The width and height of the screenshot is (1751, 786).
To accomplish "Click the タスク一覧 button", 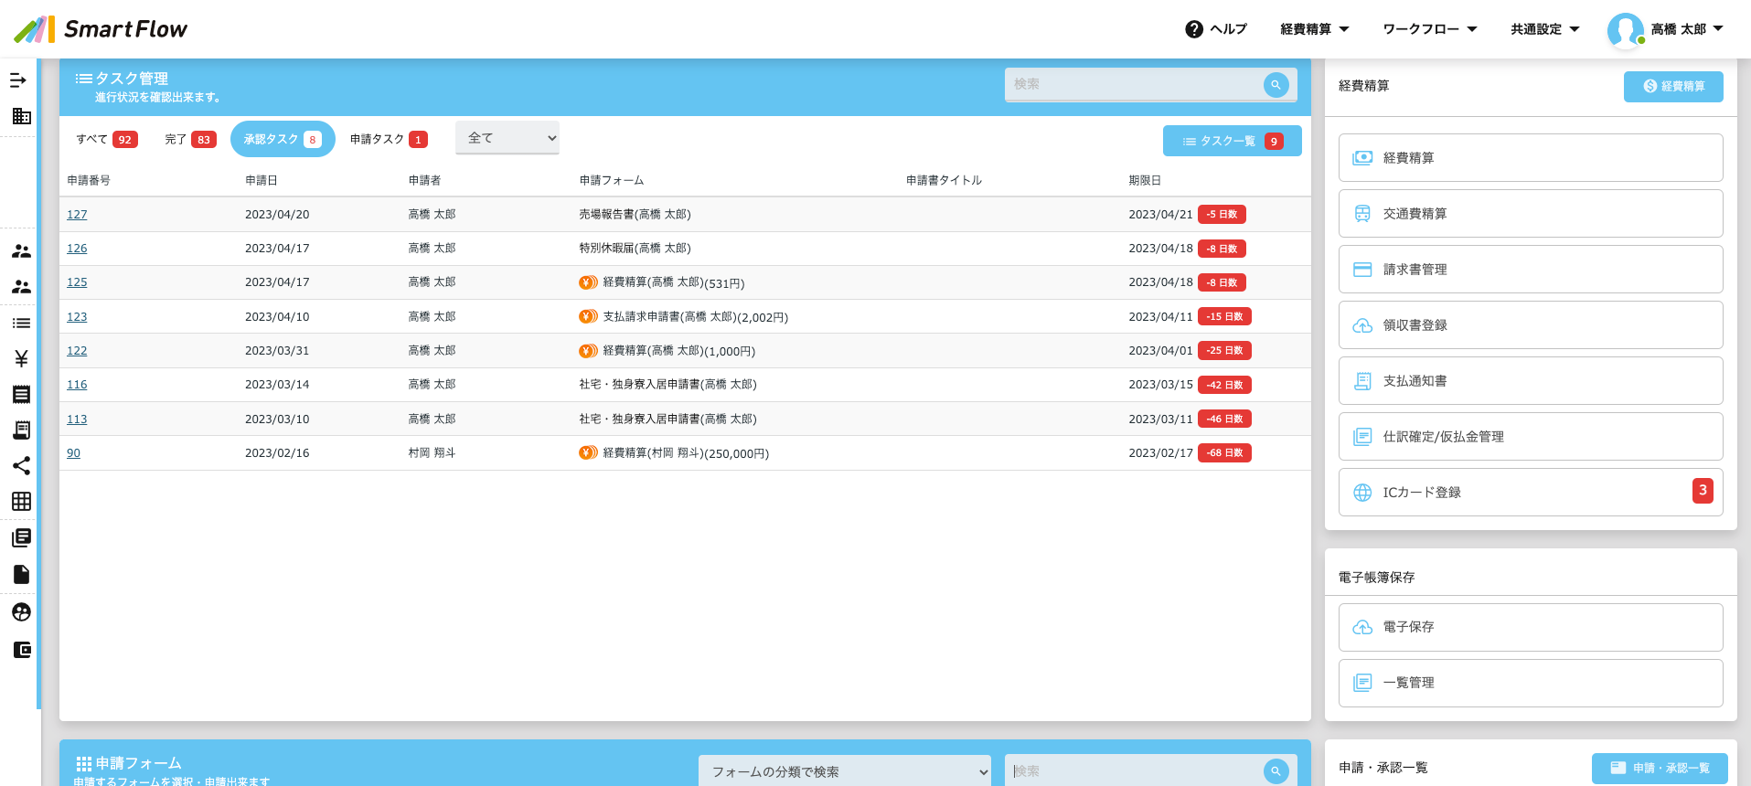I will (1231, 141).
